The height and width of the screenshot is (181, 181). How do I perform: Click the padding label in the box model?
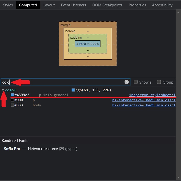click(x=76, y=38)
